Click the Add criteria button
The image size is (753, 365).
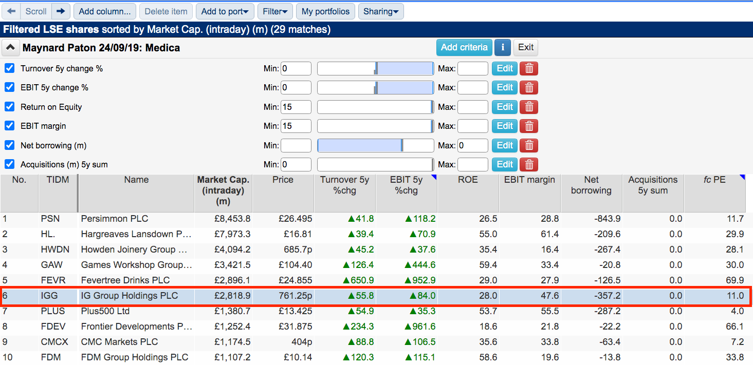[464, 47]
